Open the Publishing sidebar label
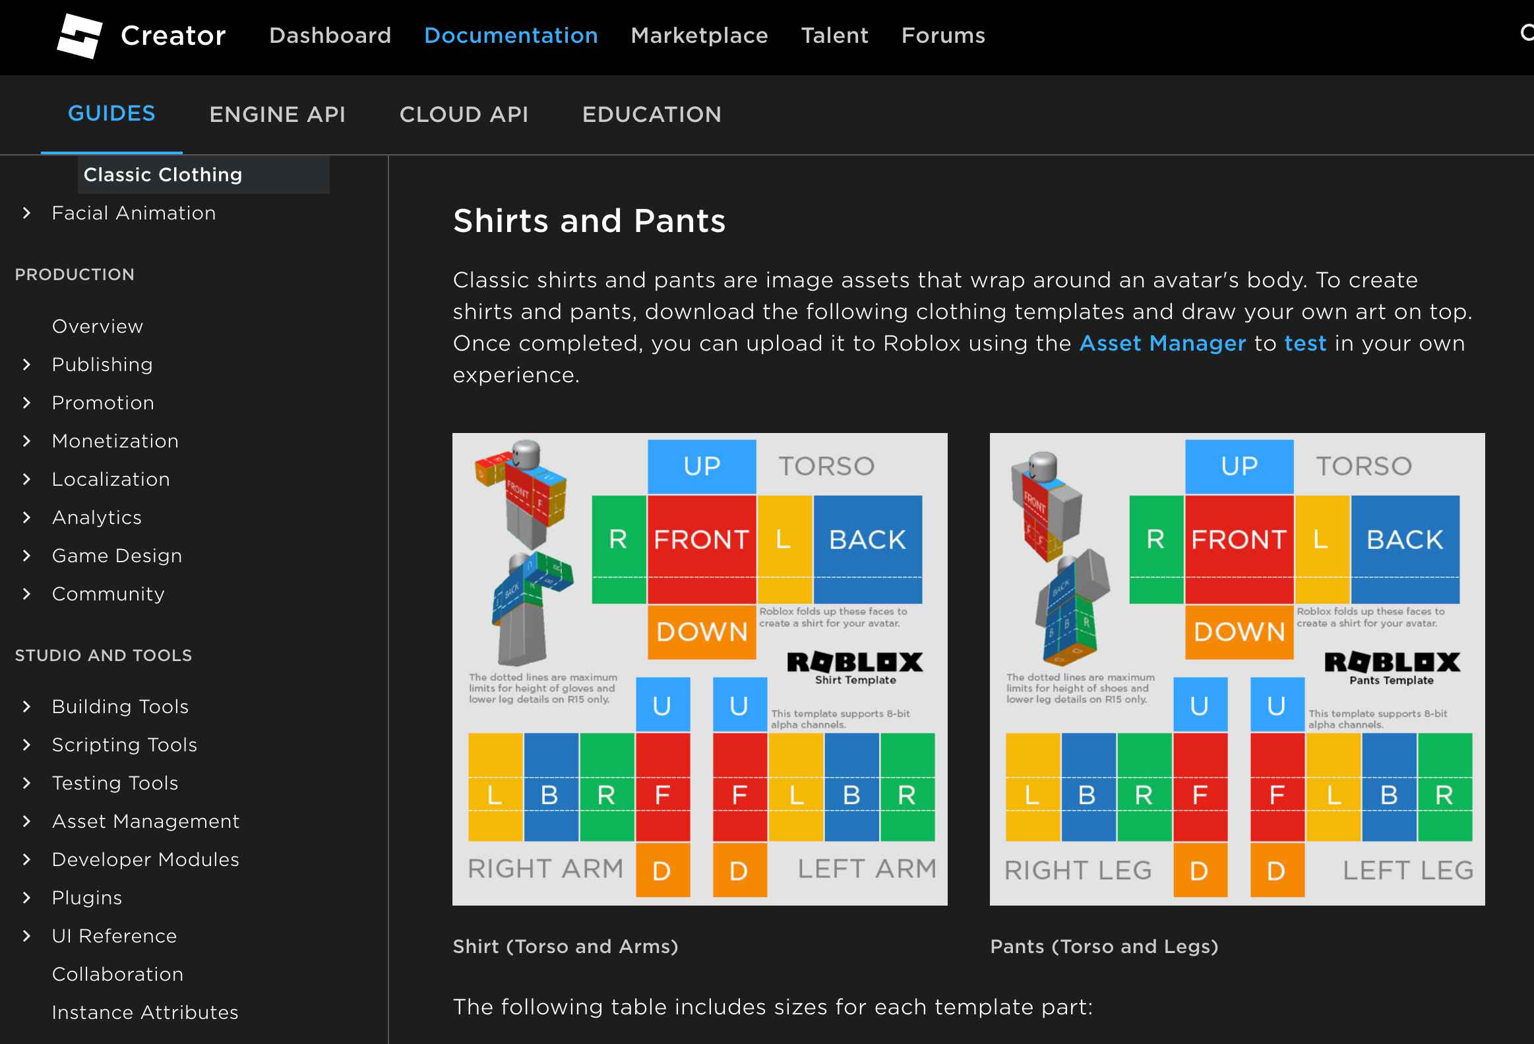Screen dimensions: 1534x1044 [102, 364]
